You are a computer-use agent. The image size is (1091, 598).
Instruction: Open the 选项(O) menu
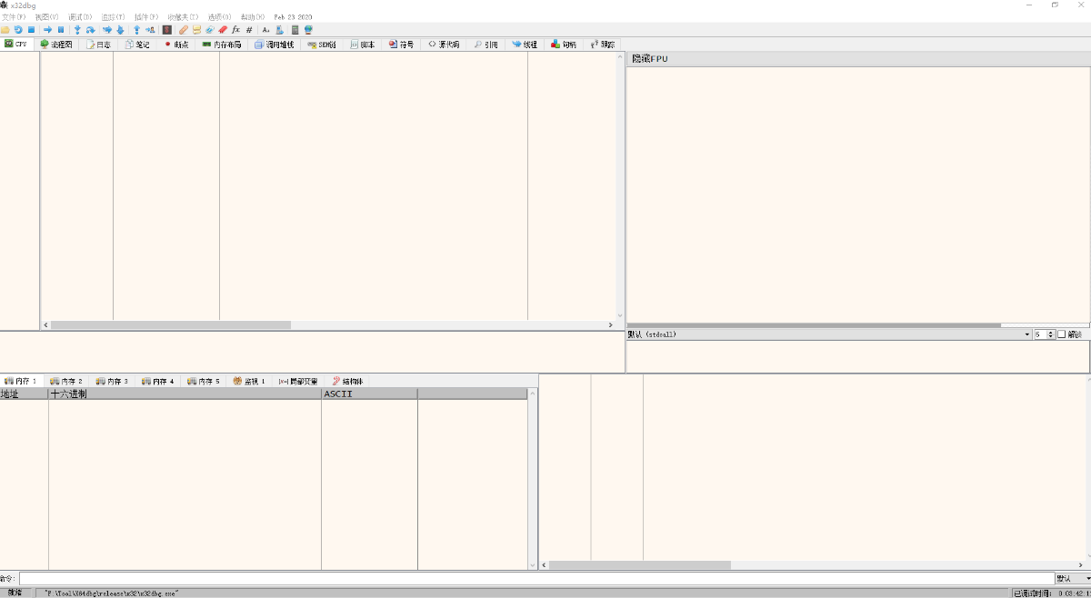219,17
